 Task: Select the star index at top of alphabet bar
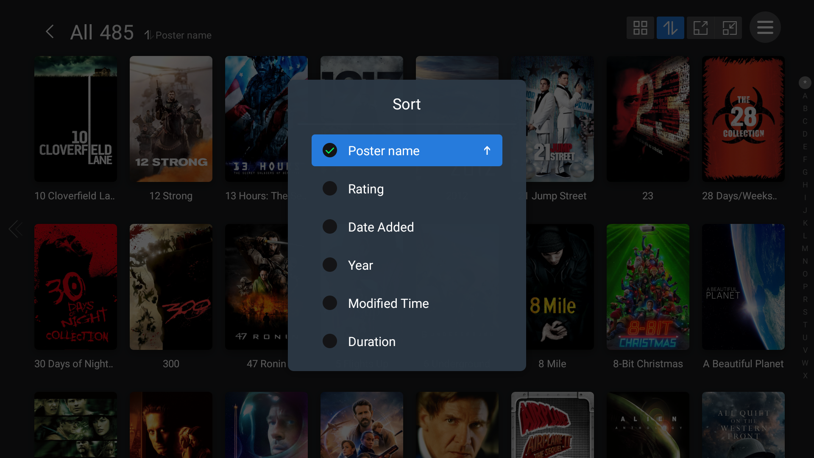coord(805,82)
